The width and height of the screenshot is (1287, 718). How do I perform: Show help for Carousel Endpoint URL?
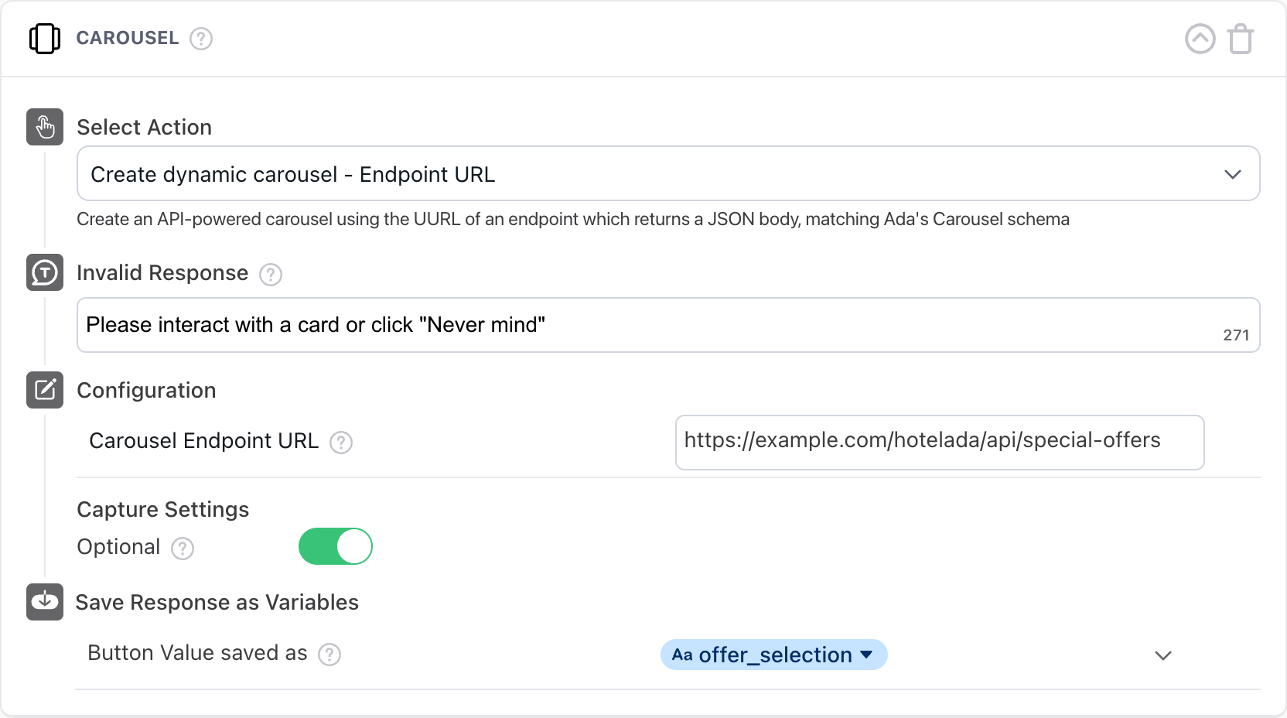(x=341, y=443)
